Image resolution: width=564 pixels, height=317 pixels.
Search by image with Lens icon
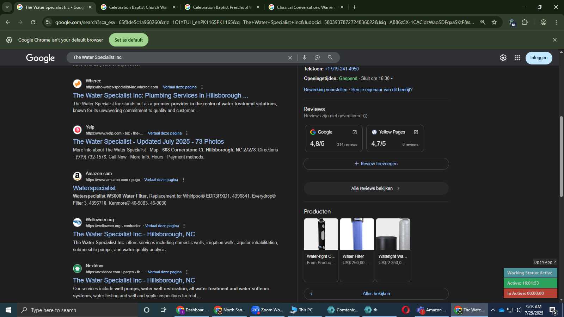coord(317,57)
